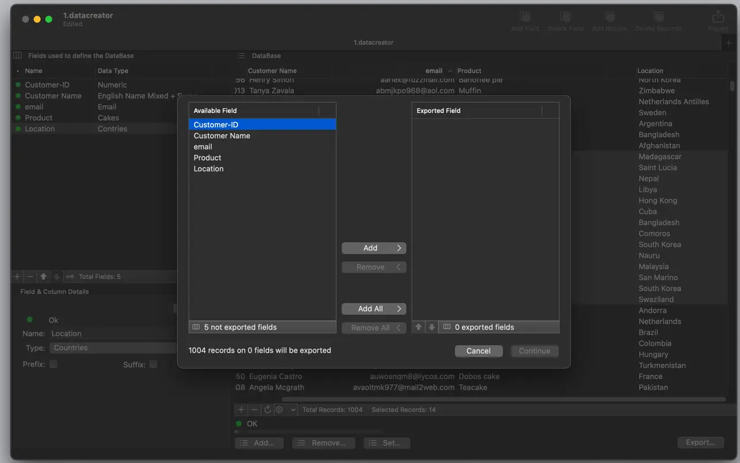Select Customer-ID in the Available Field list
Image resolution: width=740 pixels, height=463 pixels.
262,124
